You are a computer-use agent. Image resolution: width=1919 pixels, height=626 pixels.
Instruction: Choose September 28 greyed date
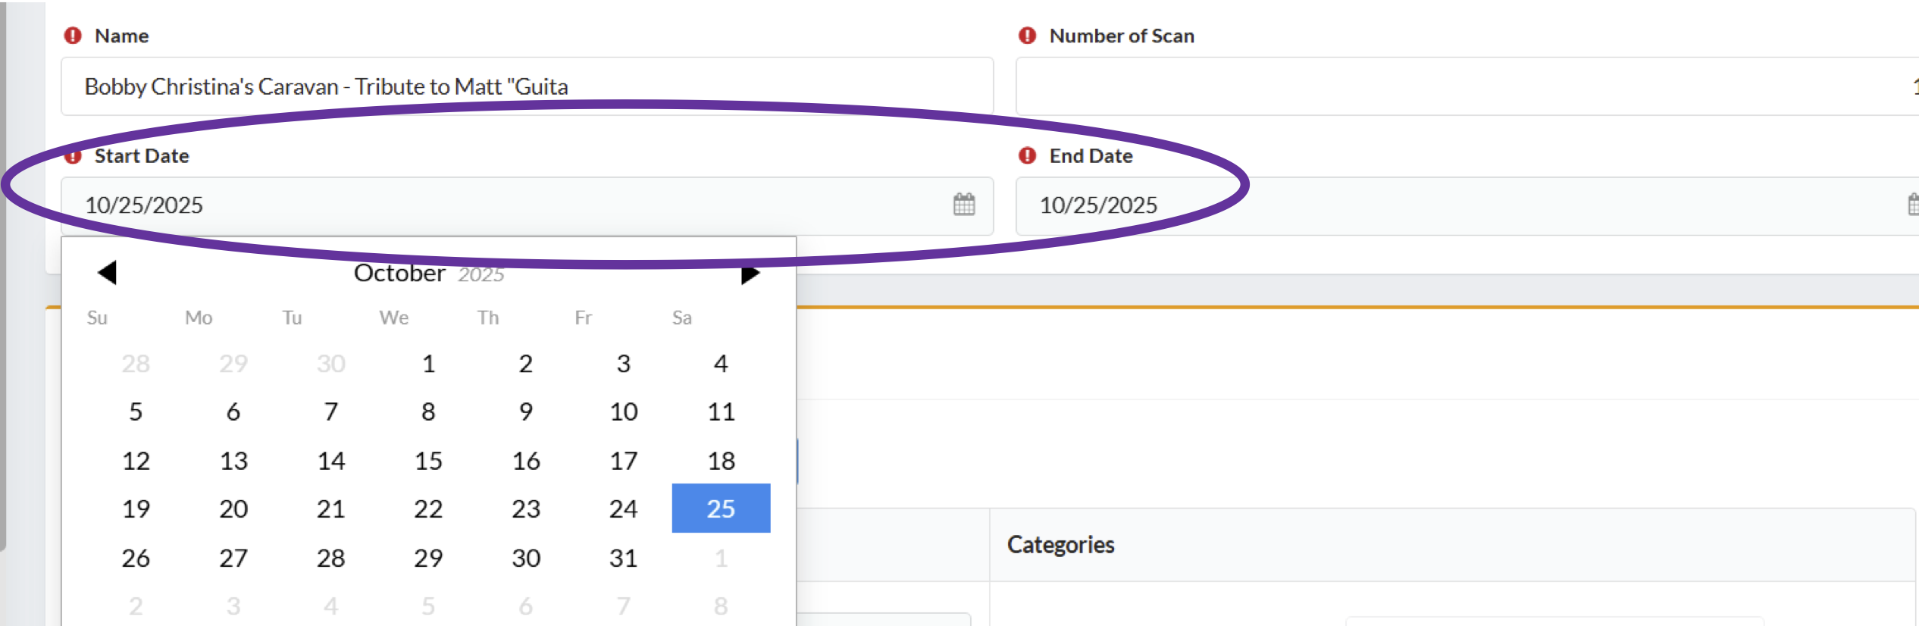pyautogui.click(x=136, y=364)
